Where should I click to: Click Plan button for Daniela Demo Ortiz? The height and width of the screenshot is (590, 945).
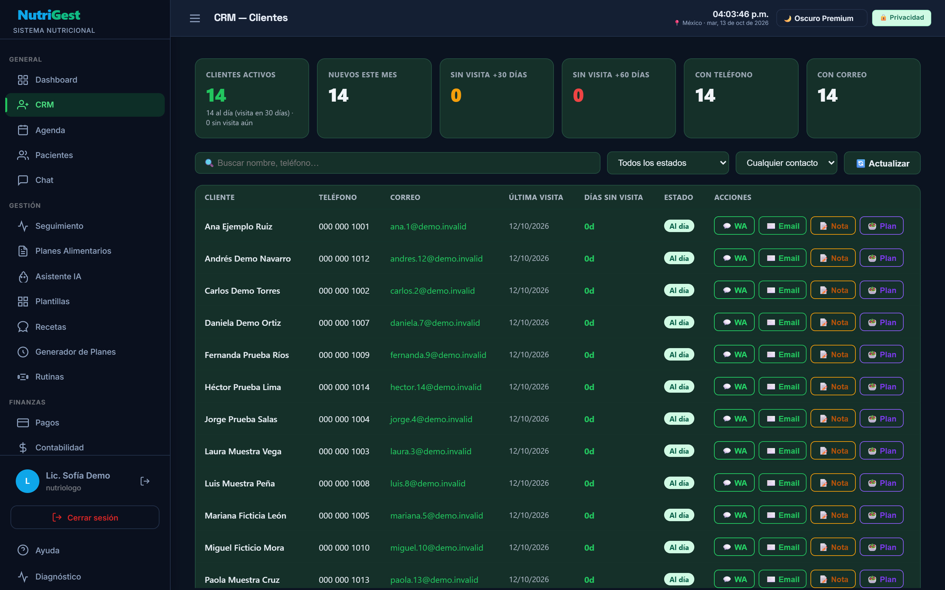881,322
